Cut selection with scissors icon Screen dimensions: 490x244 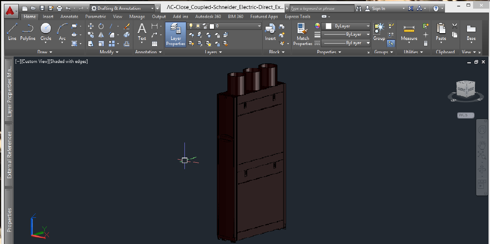pos(455,26)
